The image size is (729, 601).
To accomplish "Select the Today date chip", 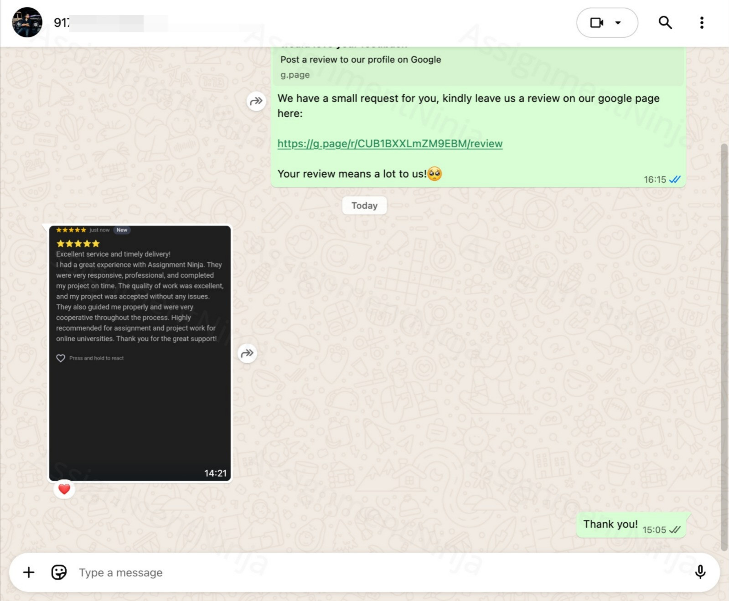I will (x=365, y=205).
